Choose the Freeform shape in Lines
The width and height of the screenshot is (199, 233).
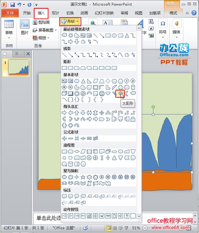click(x=127, y=55)
